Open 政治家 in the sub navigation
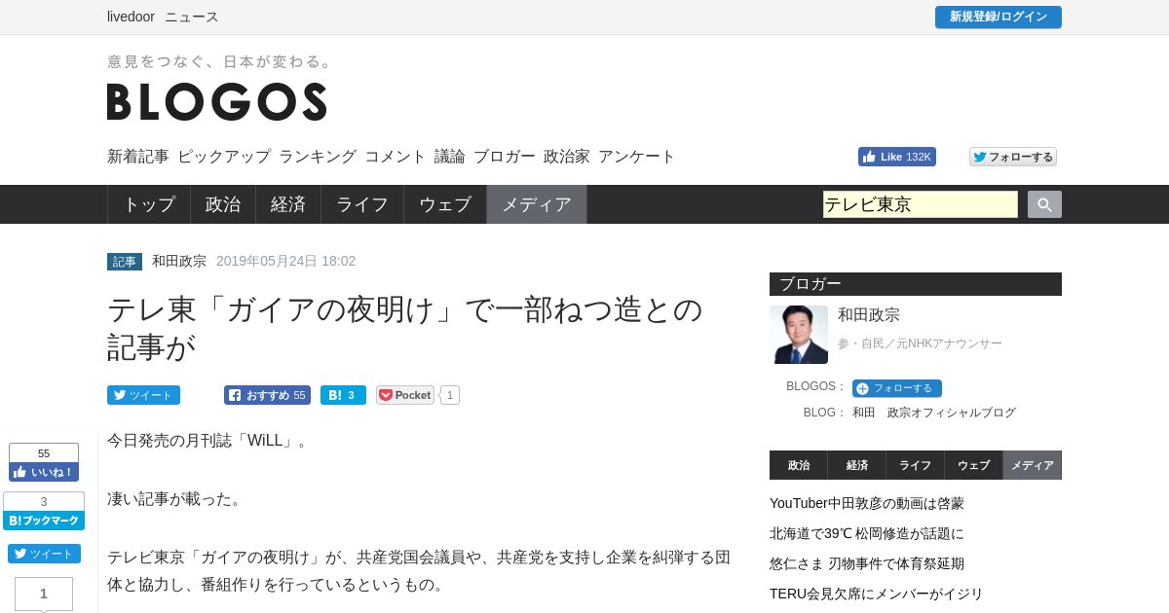Image resolution: width=1169 pixels, height=613 pixels. (567, 156)
